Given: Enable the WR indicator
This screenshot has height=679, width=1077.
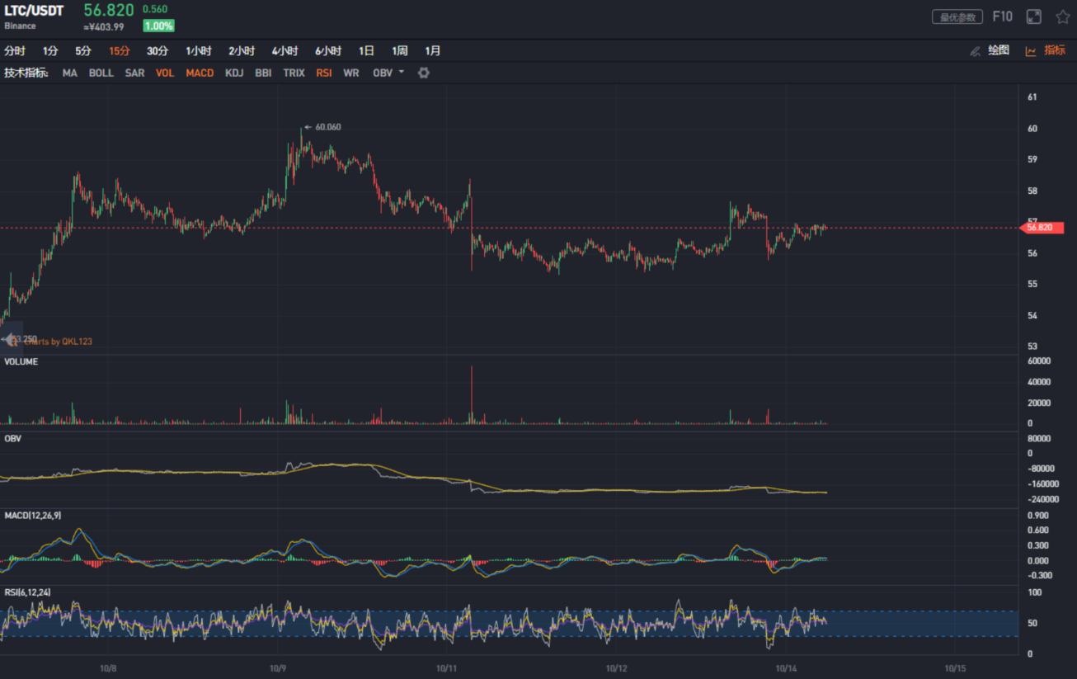Looking at the screenshot, I should (351, 73).
